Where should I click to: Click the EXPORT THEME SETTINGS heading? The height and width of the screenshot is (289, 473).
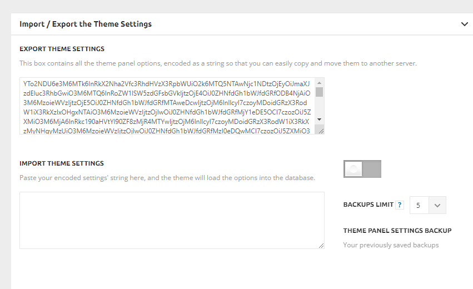(x=62, y=49)
